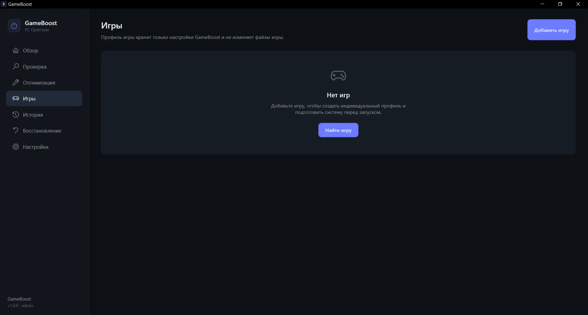Restore down the GameBoost window
588x315 pixels.
[x=560, y=4]
